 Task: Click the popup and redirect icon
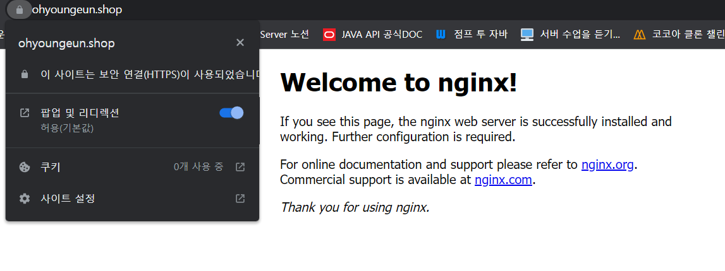[x=25, y=113]
